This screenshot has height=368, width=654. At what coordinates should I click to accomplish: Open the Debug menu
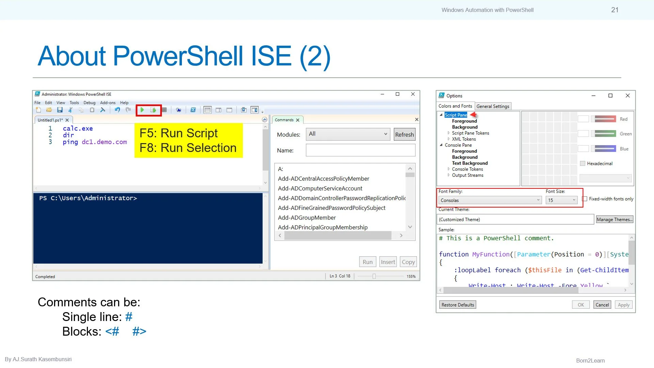click(90, 103)
